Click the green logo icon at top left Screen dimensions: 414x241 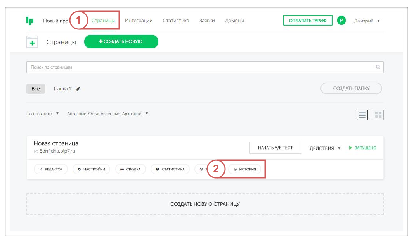(30, 21)
